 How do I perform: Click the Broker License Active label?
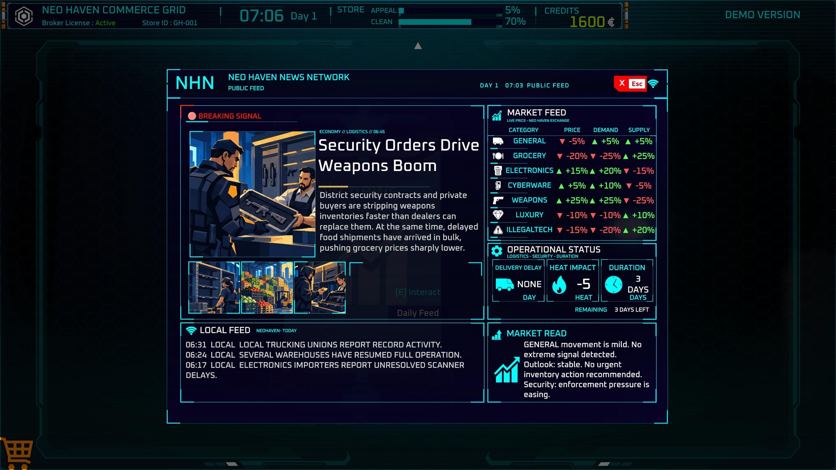pyautogui.click(x=79, y=23)
